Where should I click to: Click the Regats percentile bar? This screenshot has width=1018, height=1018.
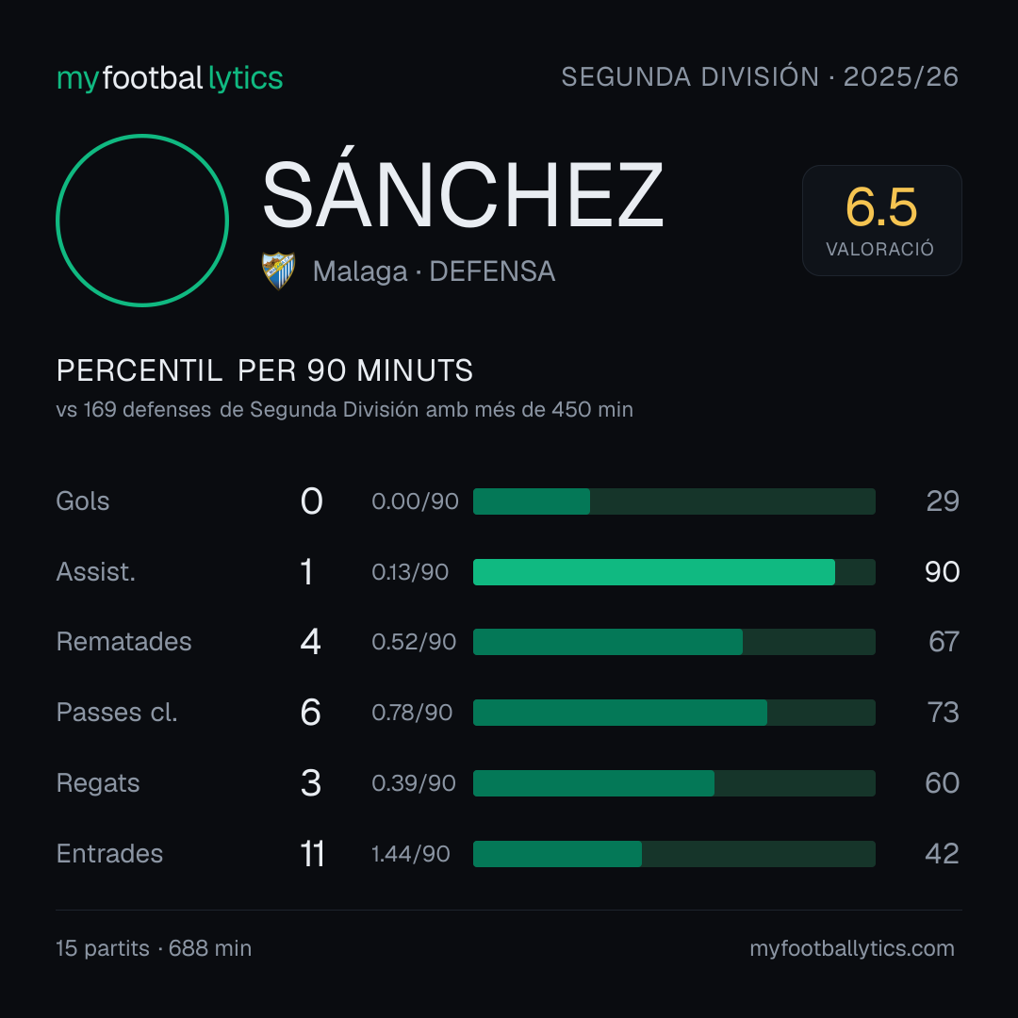click(x=674, y=783)
